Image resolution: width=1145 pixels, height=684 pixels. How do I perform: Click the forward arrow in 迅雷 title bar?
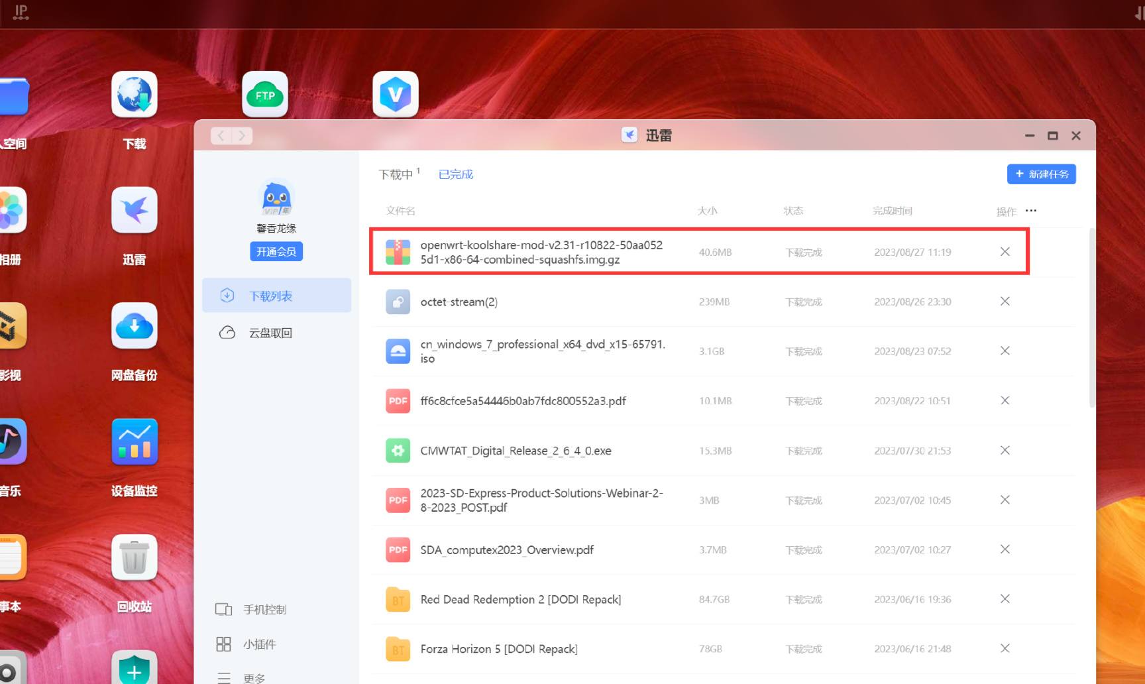point(242,136)
